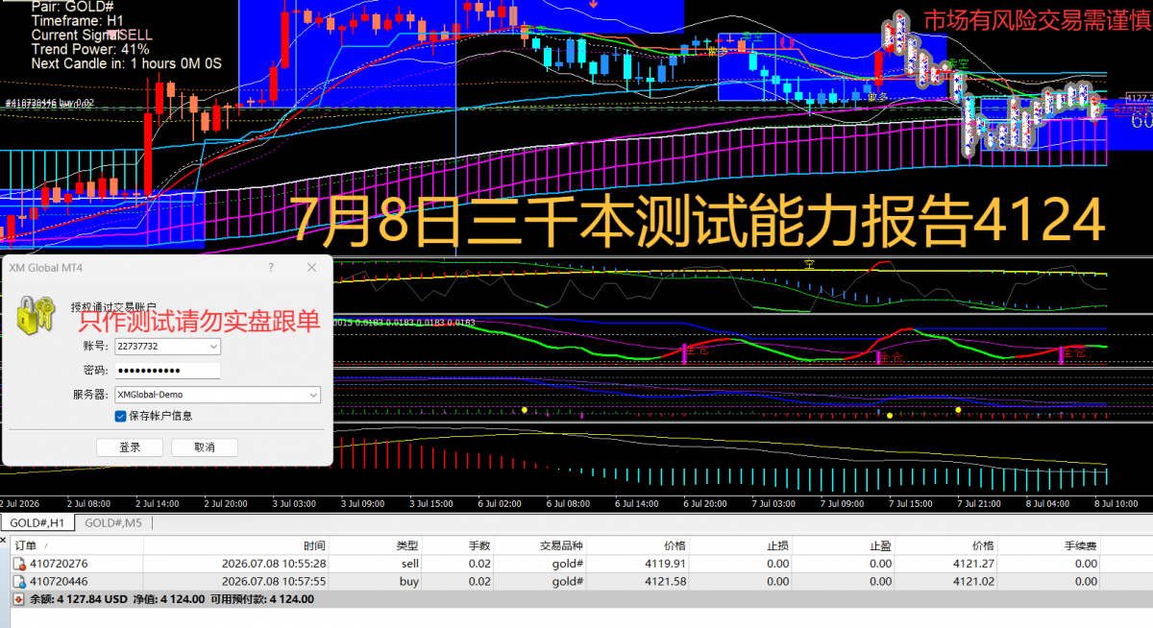
Task: Expand the 服务器 server dropdown
Action: point(313,394)
